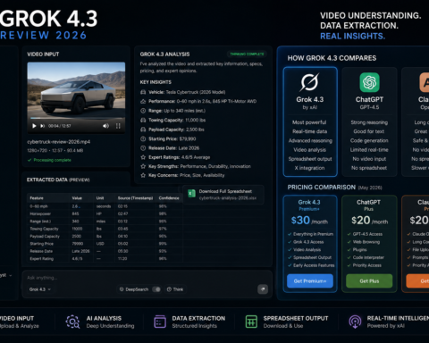Skip to next in video player
The image size is (429, 343).
coord(43,126)
